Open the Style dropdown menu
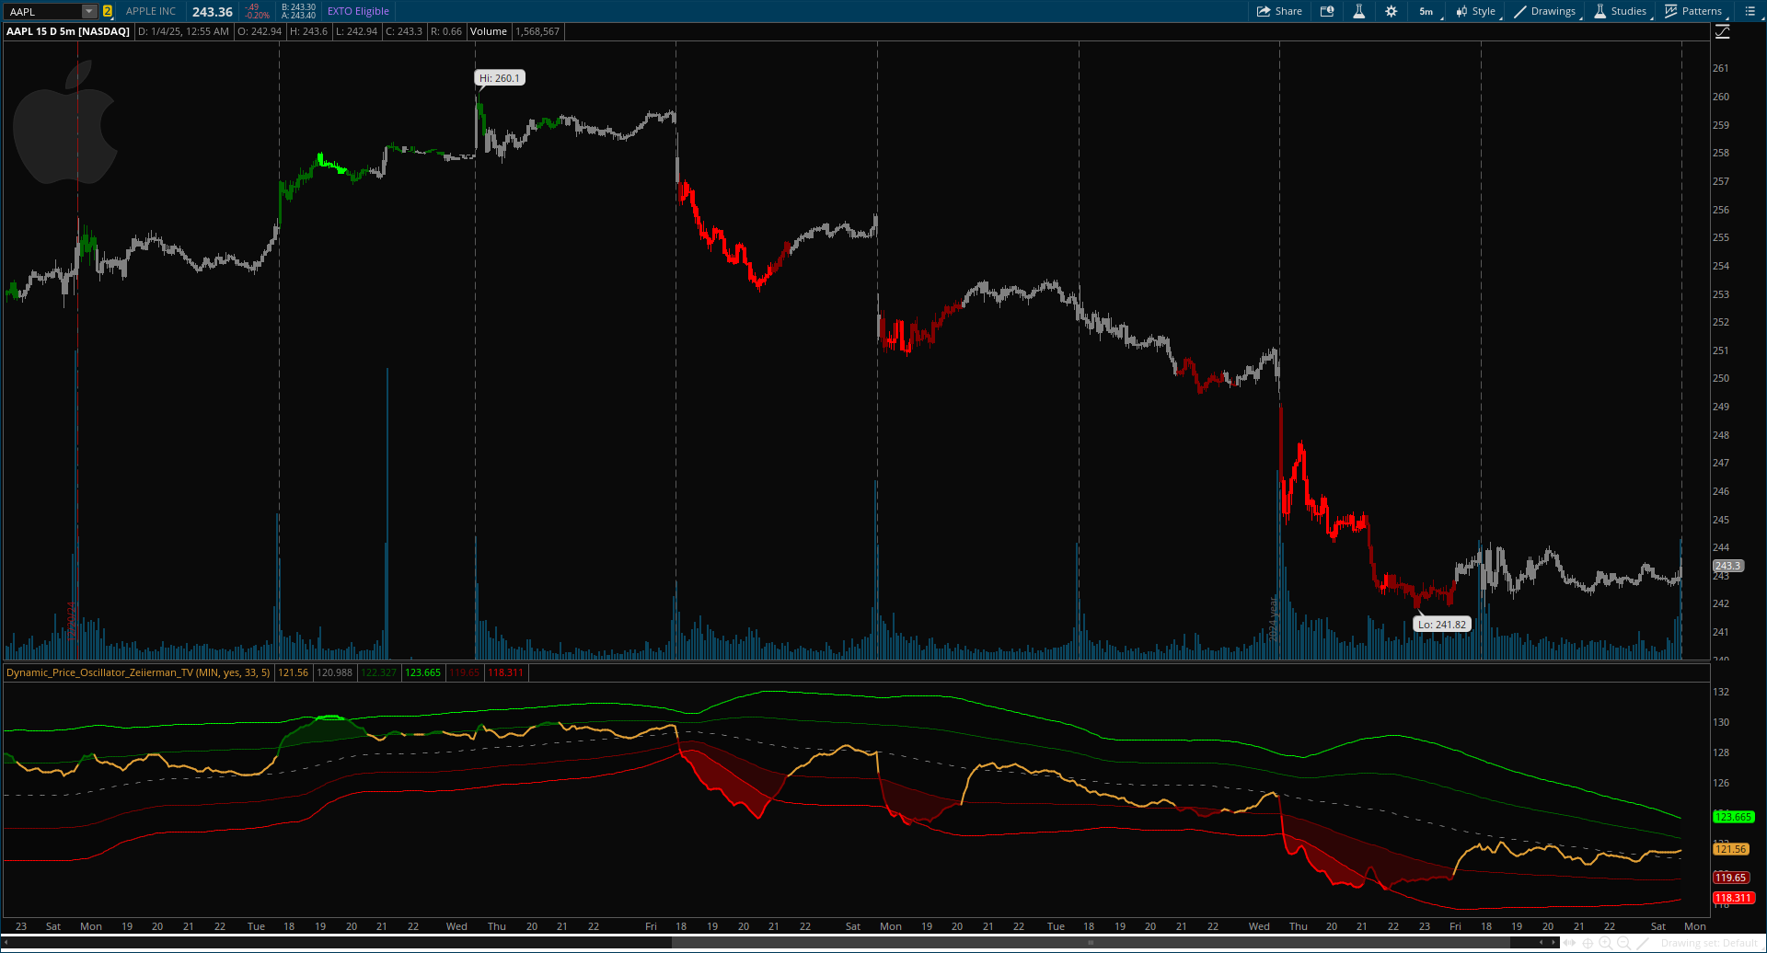Screen dimensions: 1767x953 1476,11
